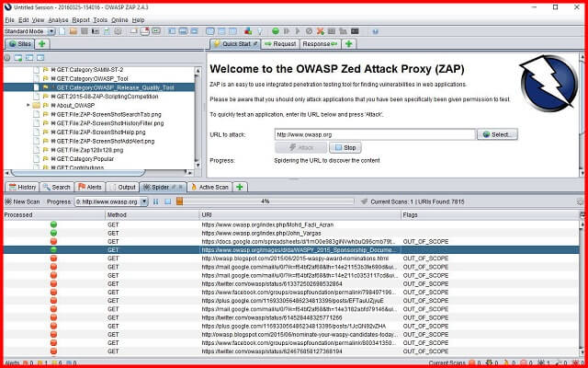Click the Expand Information layout icon
Viewport: 588px width, 368px height.
pyautogui.click(x=183, y=31)
